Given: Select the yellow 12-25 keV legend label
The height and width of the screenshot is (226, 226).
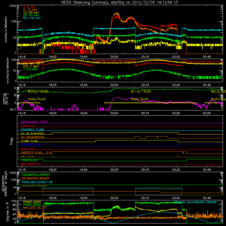Looking at the screenshot, I should click(x=31, y=12).
